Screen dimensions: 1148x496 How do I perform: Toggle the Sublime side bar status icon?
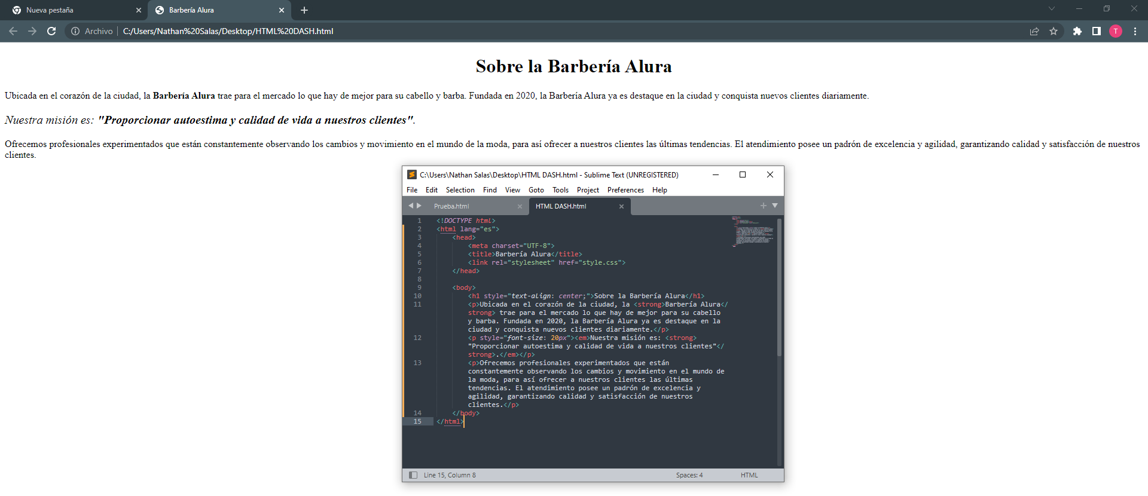413,475
